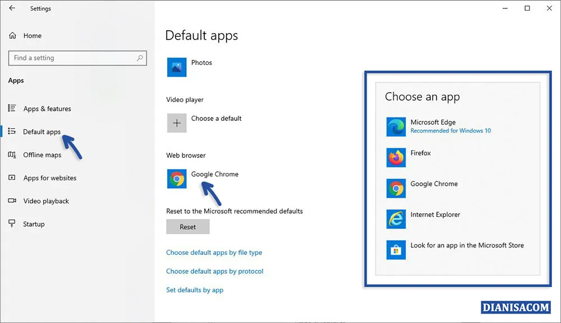Open Choose default apps by file type
This screenshot has width=561, height=323.
point(214,252)
